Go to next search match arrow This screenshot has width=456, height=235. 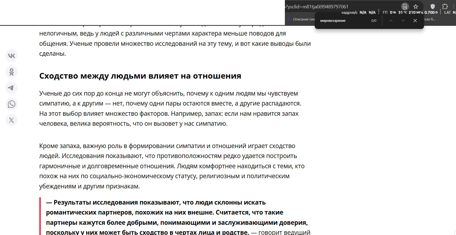coord(403,21)
